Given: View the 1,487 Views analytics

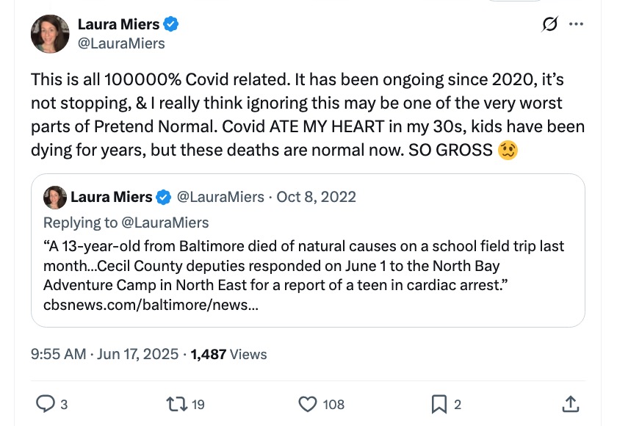Looking at the screenshot, I should tap(228, 354).
